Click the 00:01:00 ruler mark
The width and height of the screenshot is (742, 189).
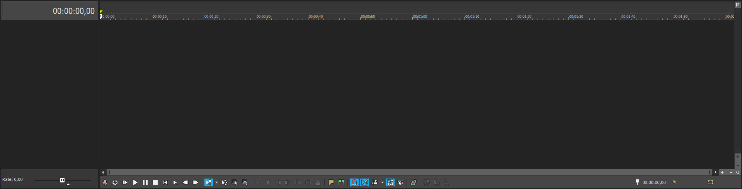[x=420, y=17]
